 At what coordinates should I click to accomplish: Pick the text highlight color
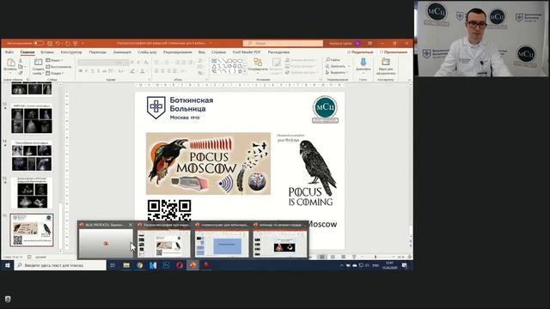tap(132, 71)
